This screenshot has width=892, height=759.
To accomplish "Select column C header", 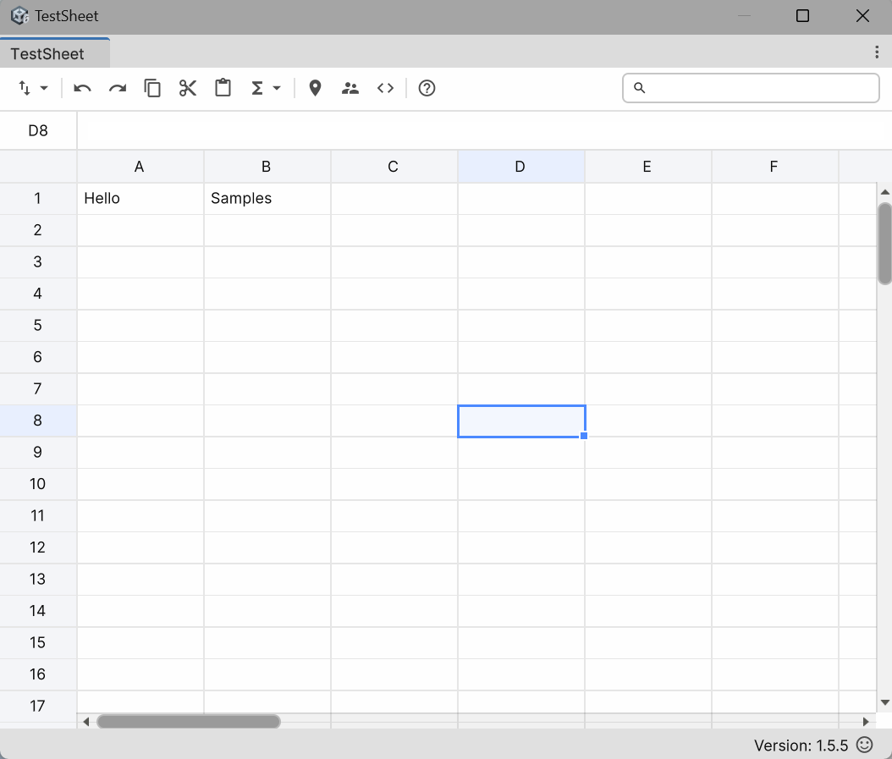I will click(x=394, y=167).
